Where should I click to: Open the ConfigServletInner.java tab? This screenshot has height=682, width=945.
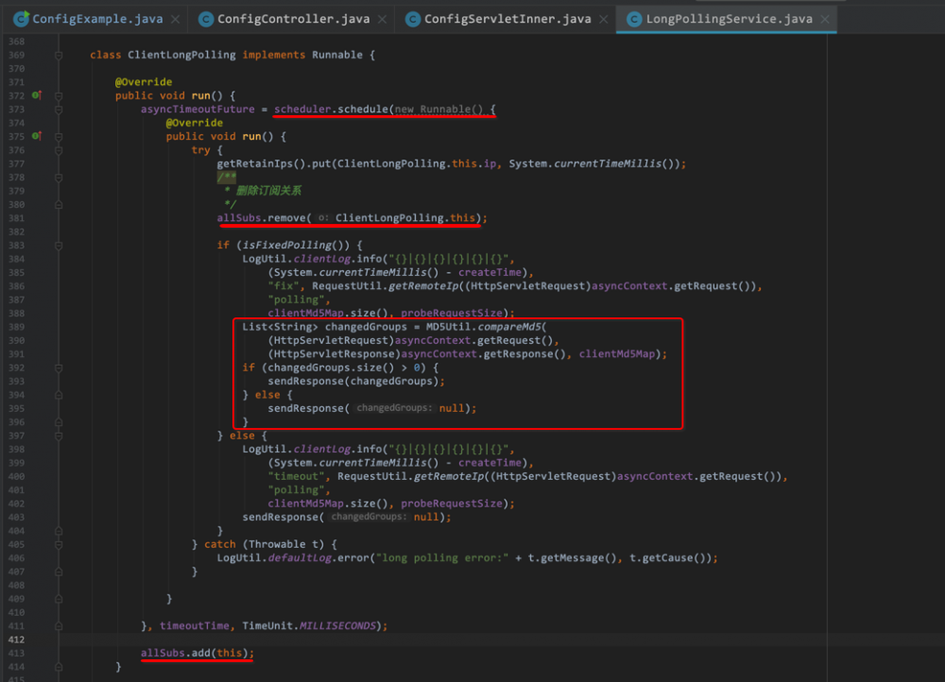point(507,19)
